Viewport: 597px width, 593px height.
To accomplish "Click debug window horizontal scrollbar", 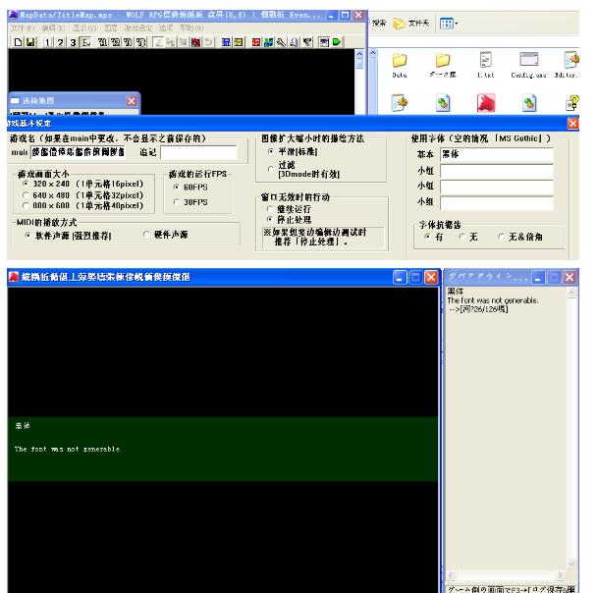I will pos(507,575).
